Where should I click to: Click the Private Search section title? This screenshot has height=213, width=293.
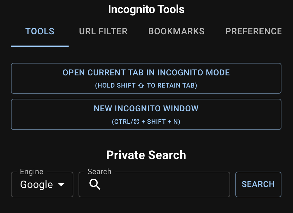click(146, 155)
